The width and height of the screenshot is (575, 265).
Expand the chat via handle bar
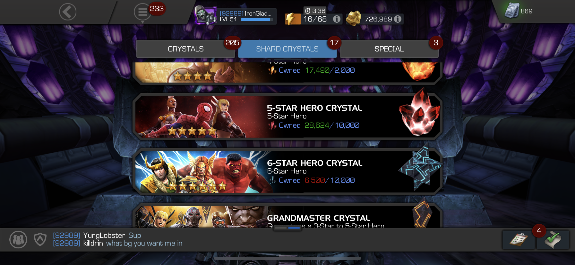[287, 228]
